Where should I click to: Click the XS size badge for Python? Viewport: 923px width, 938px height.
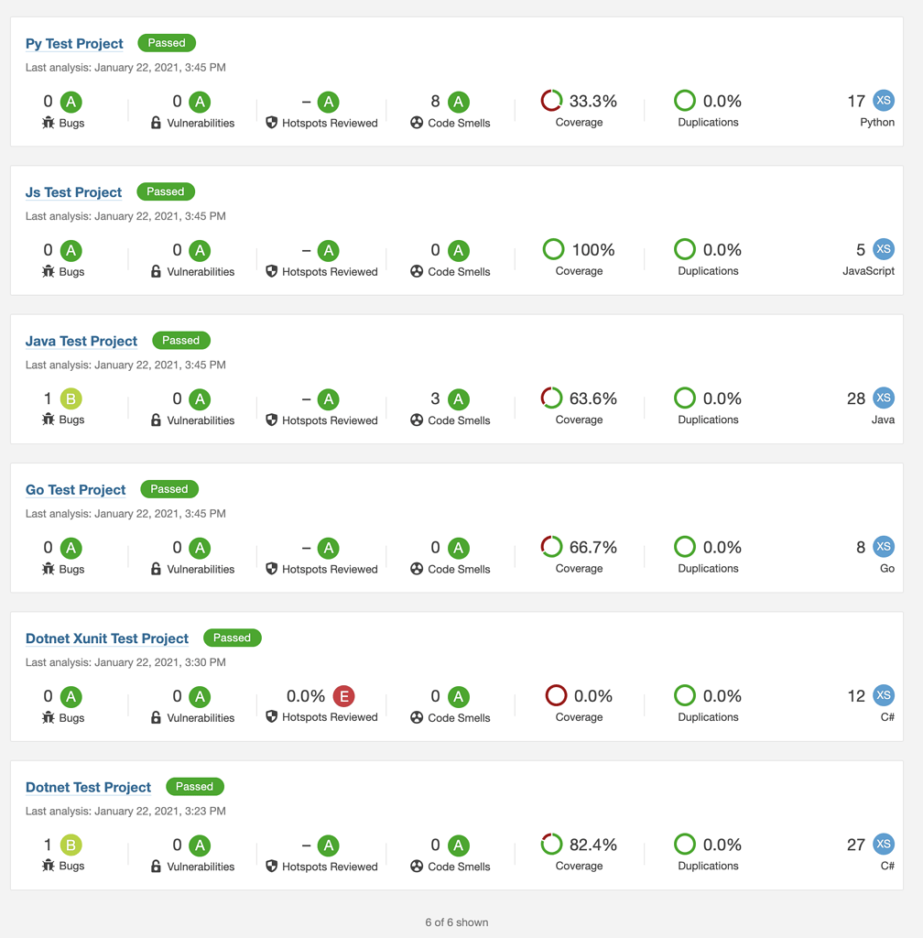[883, 101]
